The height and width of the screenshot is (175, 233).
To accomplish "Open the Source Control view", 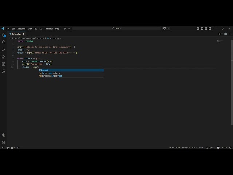I will pos(4,50).
